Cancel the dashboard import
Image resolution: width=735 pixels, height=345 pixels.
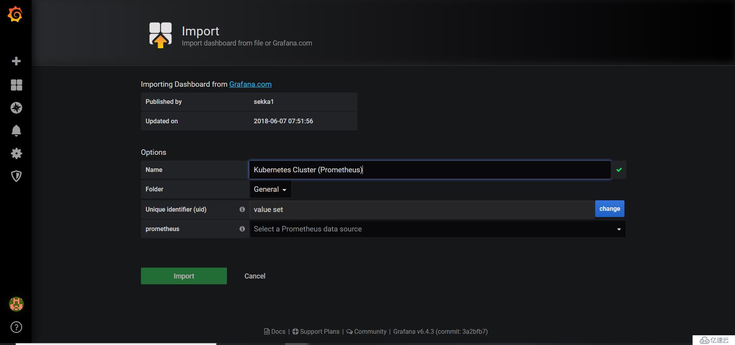[x=255, y=276]
